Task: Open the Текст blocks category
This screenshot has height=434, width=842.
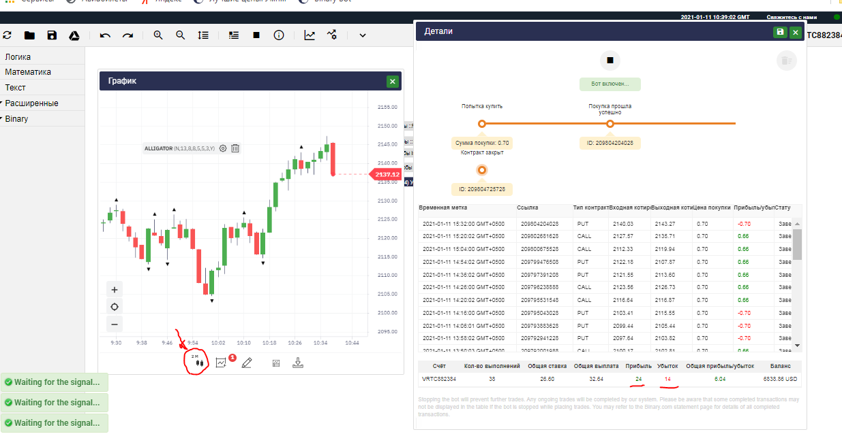Action: point(42,88)
